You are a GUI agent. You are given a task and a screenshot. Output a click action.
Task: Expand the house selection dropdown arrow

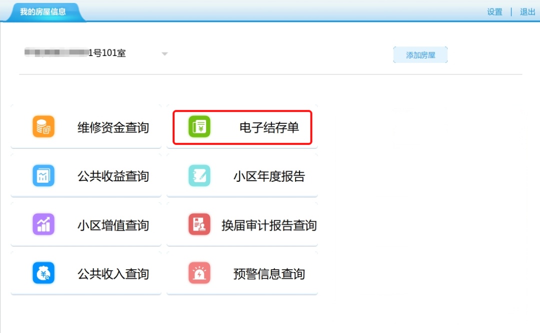pyautogui.click(x=164, y=53)
